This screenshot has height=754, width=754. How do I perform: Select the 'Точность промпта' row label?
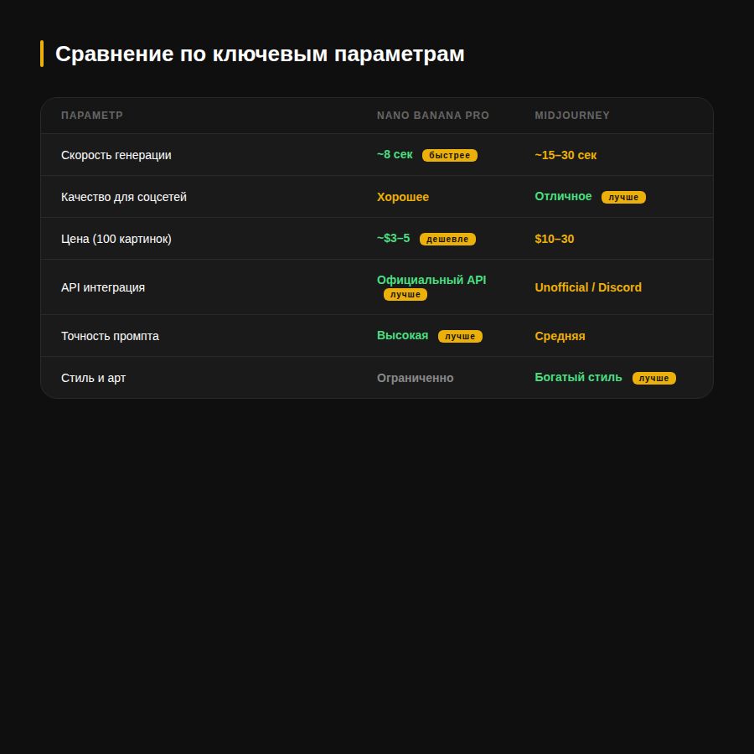coord(110,336)
